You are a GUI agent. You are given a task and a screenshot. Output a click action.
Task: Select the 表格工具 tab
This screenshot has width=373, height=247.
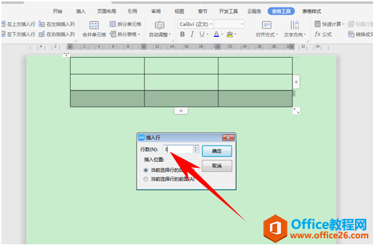point(281,11)
